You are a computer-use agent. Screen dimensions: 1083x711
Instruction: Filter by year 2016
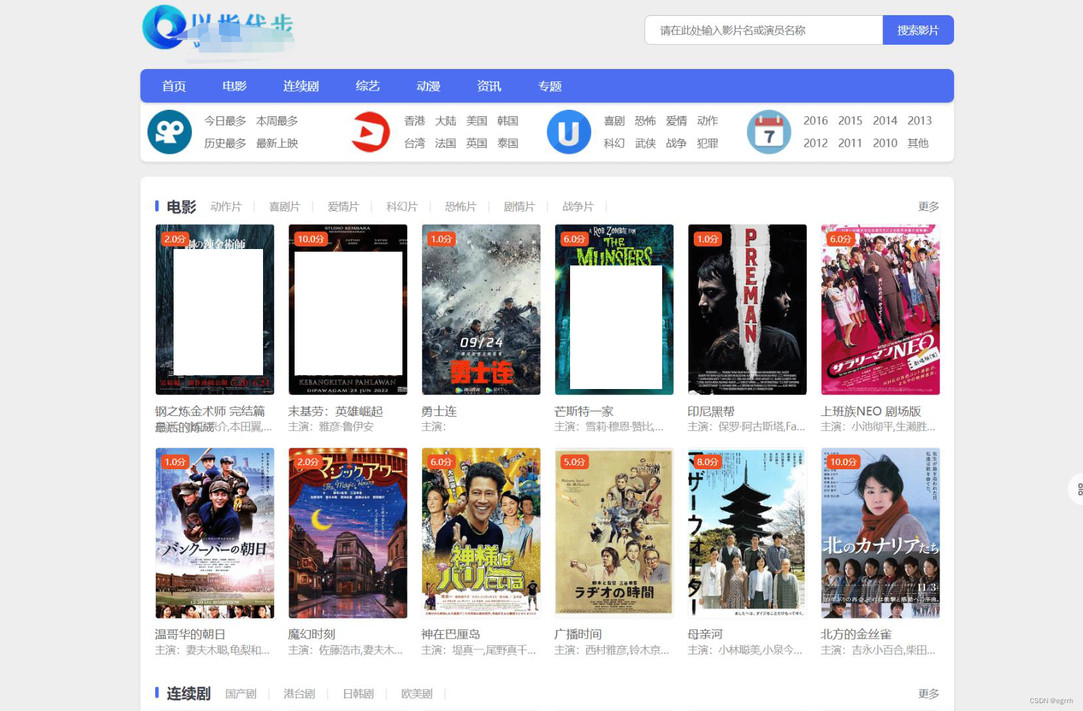[x=815, y=121]
